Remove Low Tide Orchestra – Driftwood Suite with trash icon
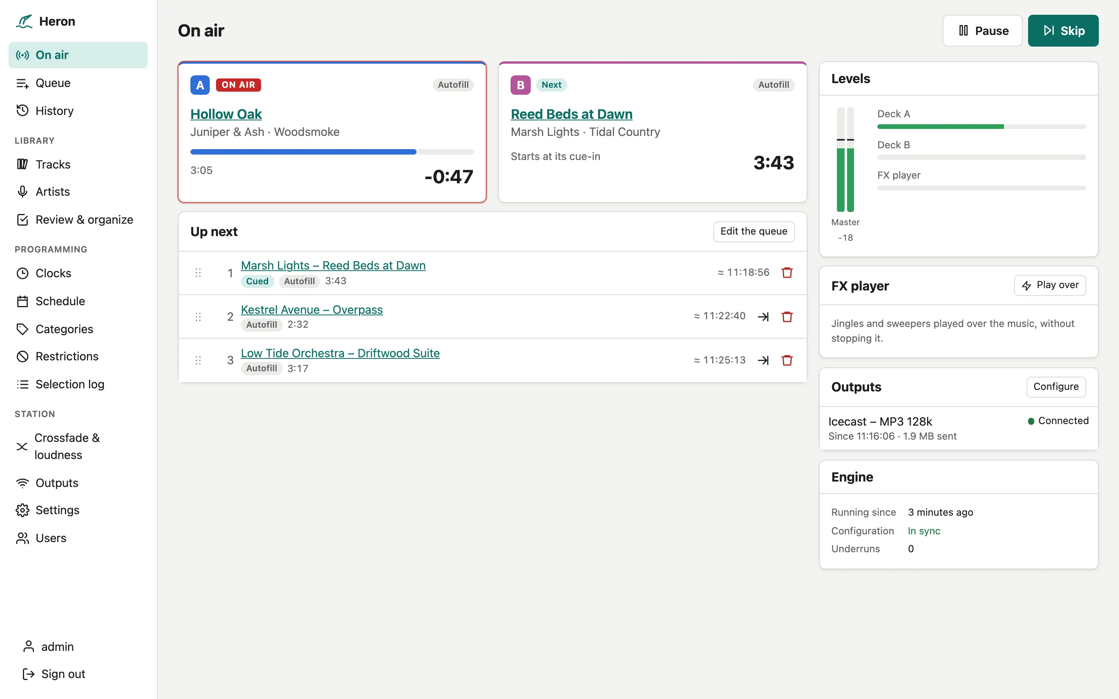1119x699 pixels. (x=787, y=360)
